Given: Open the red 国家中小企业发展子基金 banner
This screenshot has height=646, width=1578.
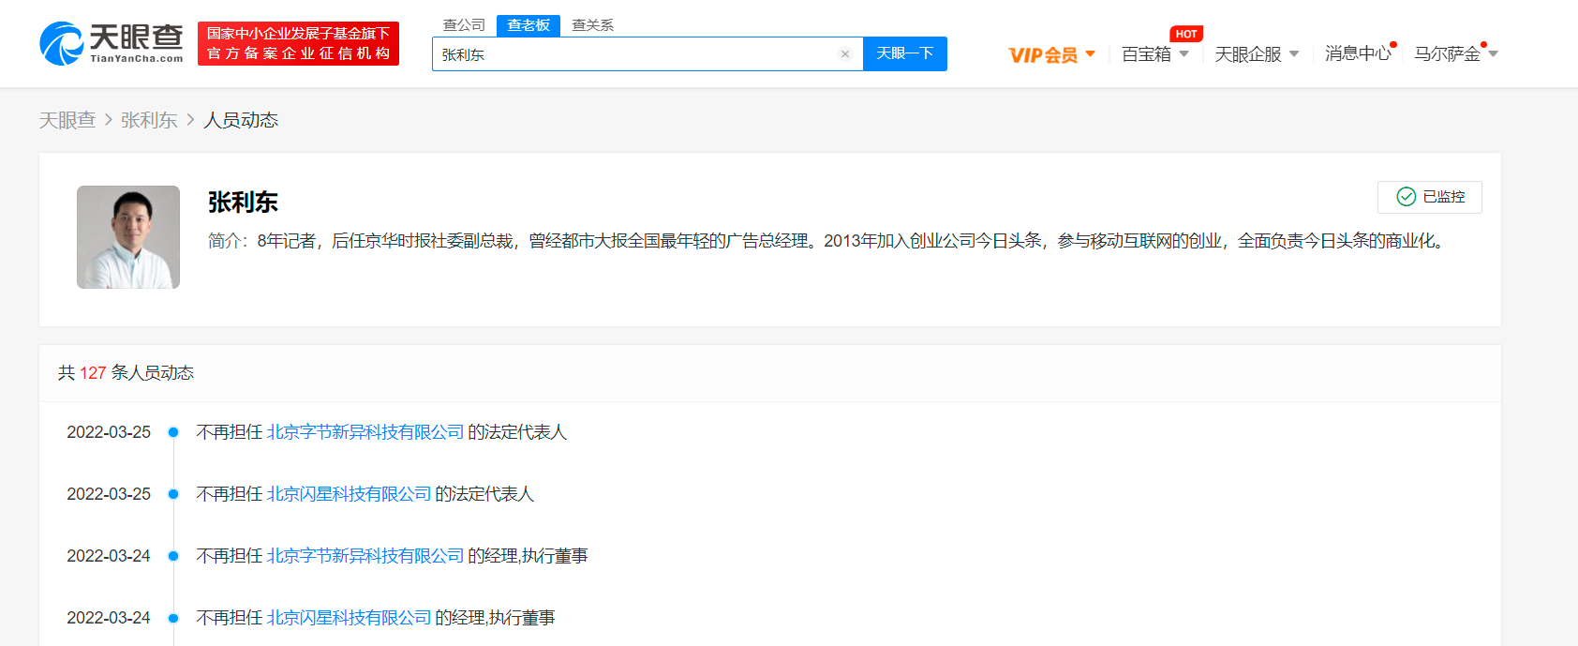Looking at the screenshot, I should (298, 43).
